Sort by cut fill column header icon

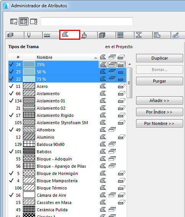pos(122,57)
